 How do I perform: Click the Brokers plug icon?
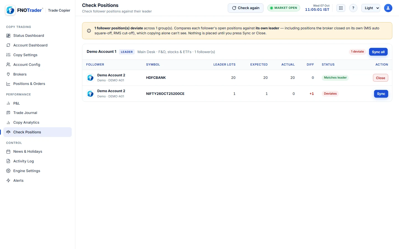(8, 74)
